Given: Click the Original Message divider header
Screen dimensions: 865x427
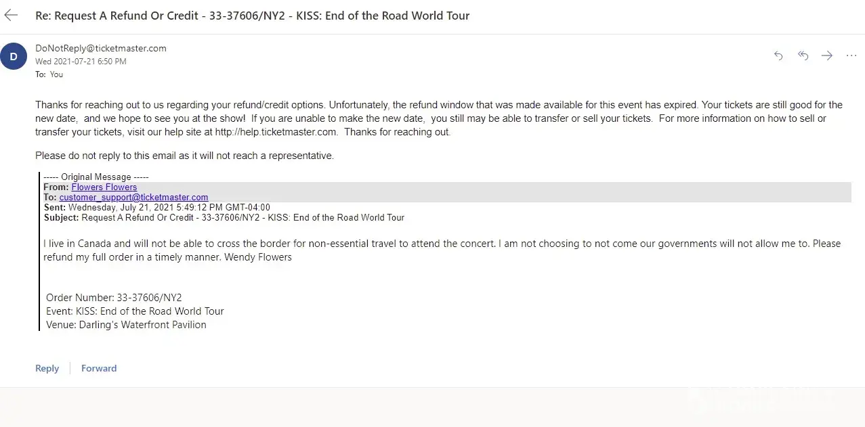Looking at the screenshot, I should [96, 177].
